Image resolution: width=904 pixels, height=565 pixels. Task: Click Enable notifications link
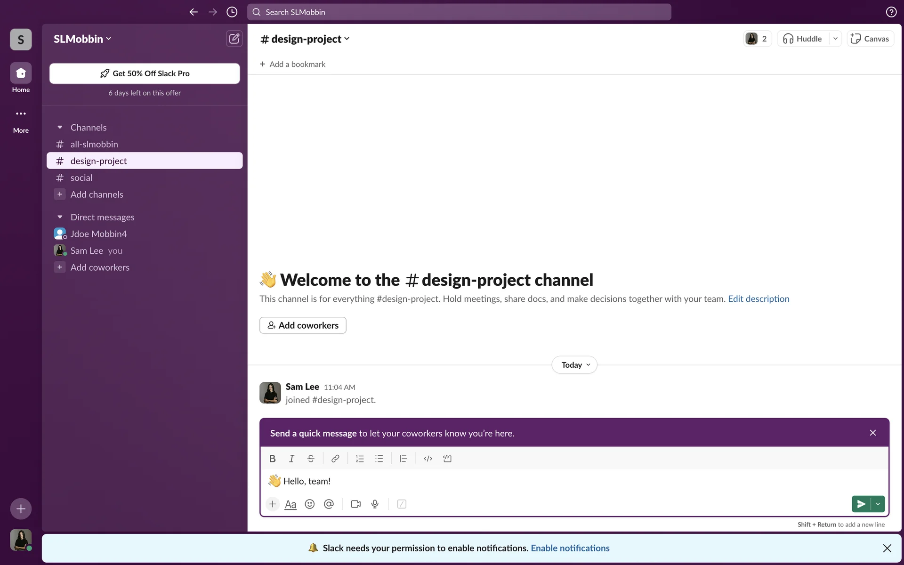pyautogui.click(x=570, y=548)
